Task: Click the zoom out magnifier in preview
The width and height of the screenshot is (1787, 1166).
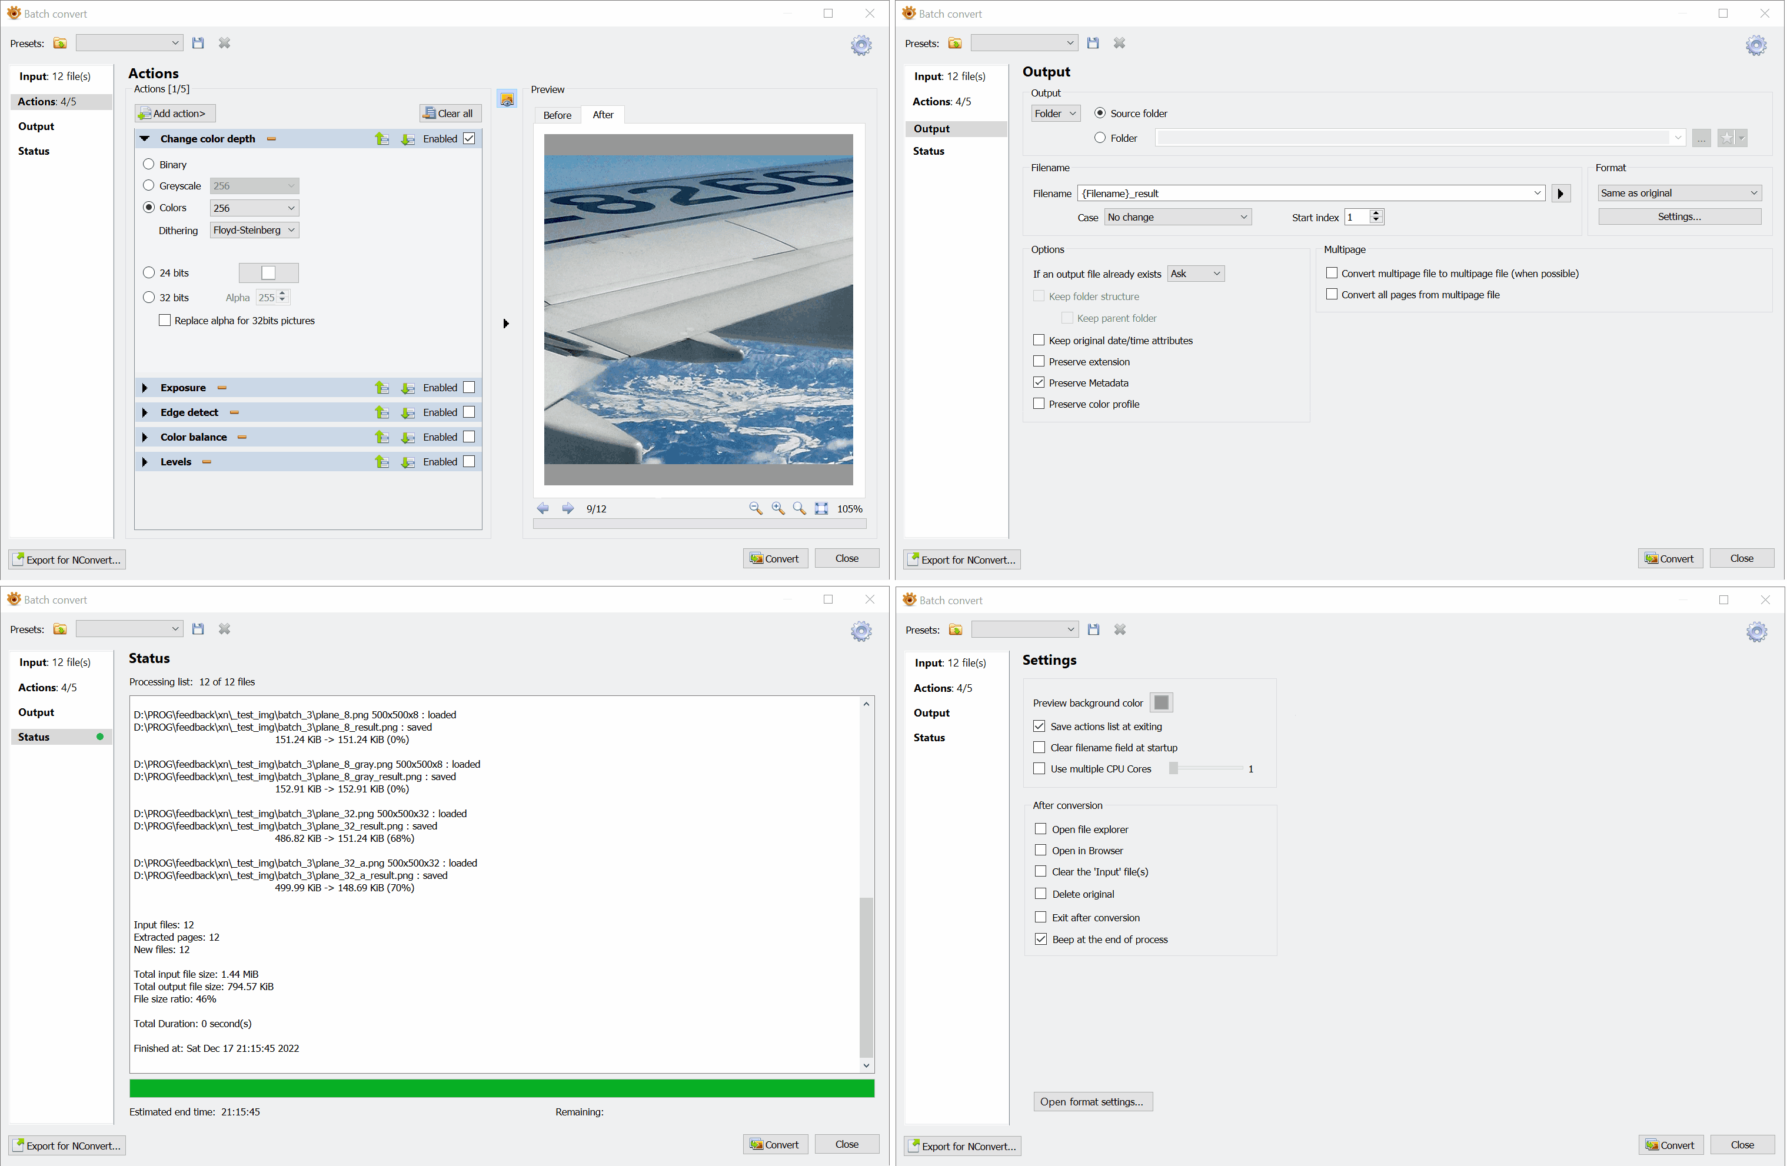Action: pos(756,508)
